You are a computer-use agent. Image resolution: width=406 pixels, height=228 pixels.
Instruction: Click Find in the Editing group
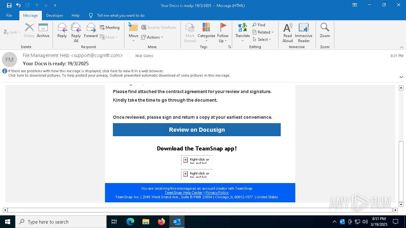259,25
